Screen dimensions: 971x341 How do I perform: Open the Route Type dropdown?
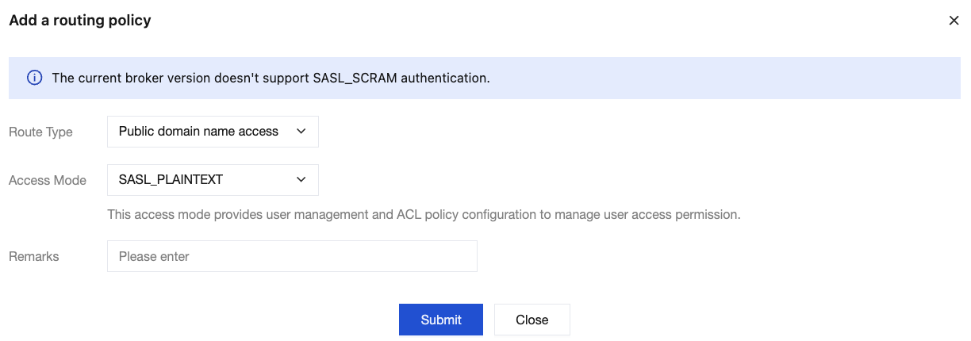point(212,132)
